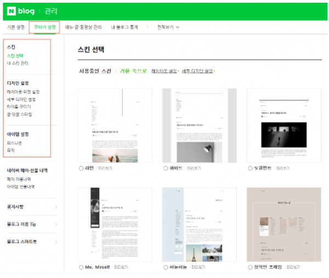Go to 타이틀 꾸미기
The image size is (329, 278).
pyautogui.click(x=19, y=107)
